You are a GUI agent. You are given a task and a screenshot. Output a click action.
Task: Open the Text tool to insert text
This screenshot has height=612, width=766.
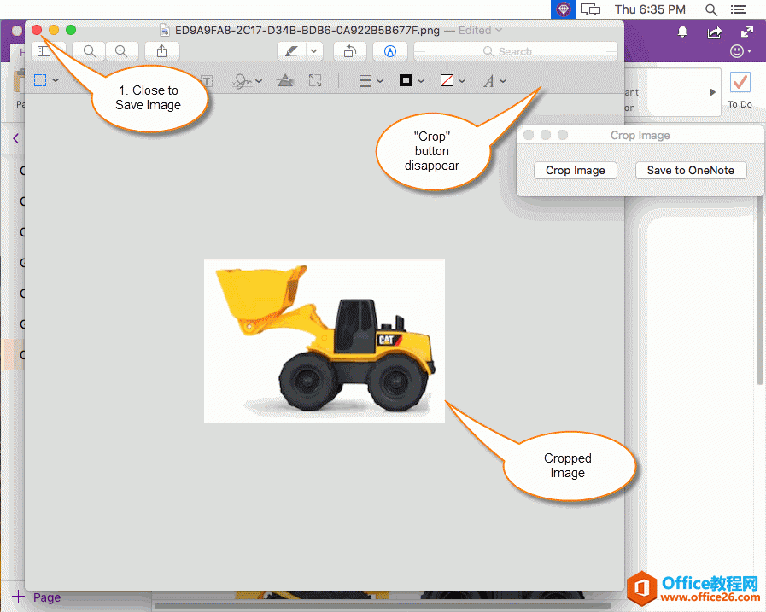(207, 80)
